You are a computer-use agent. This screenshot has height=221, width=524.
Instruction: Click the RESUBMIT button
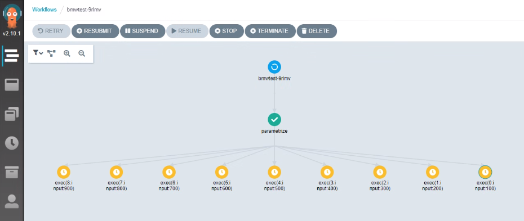click(95, 31)
